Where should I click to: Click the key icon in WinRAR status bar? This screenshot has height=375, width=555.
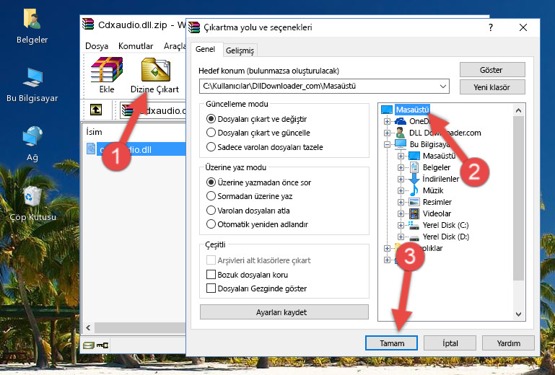[x=102, y=345]
